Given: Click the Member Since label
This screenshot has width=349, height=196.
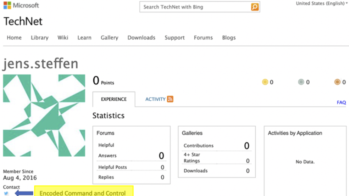Looking at the screenshot, I should tap(18, 171).
